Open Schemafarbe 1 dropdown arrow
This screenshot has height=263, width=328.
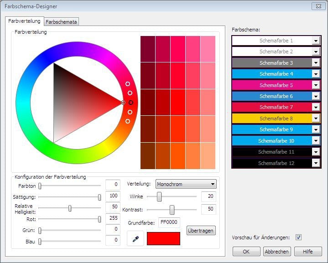click(x=316, y=41)
